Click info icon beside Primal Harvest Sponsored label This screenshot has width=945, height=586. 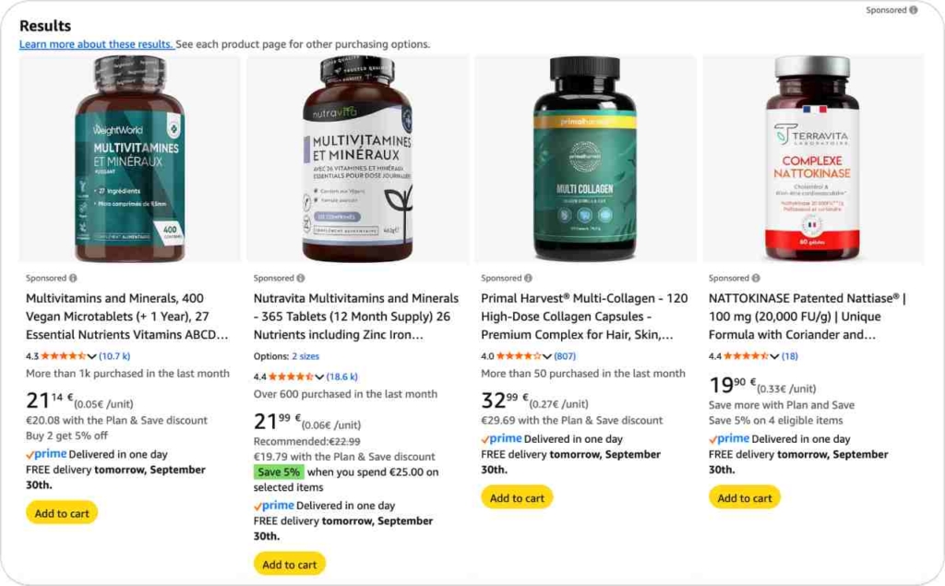[529, 278]
